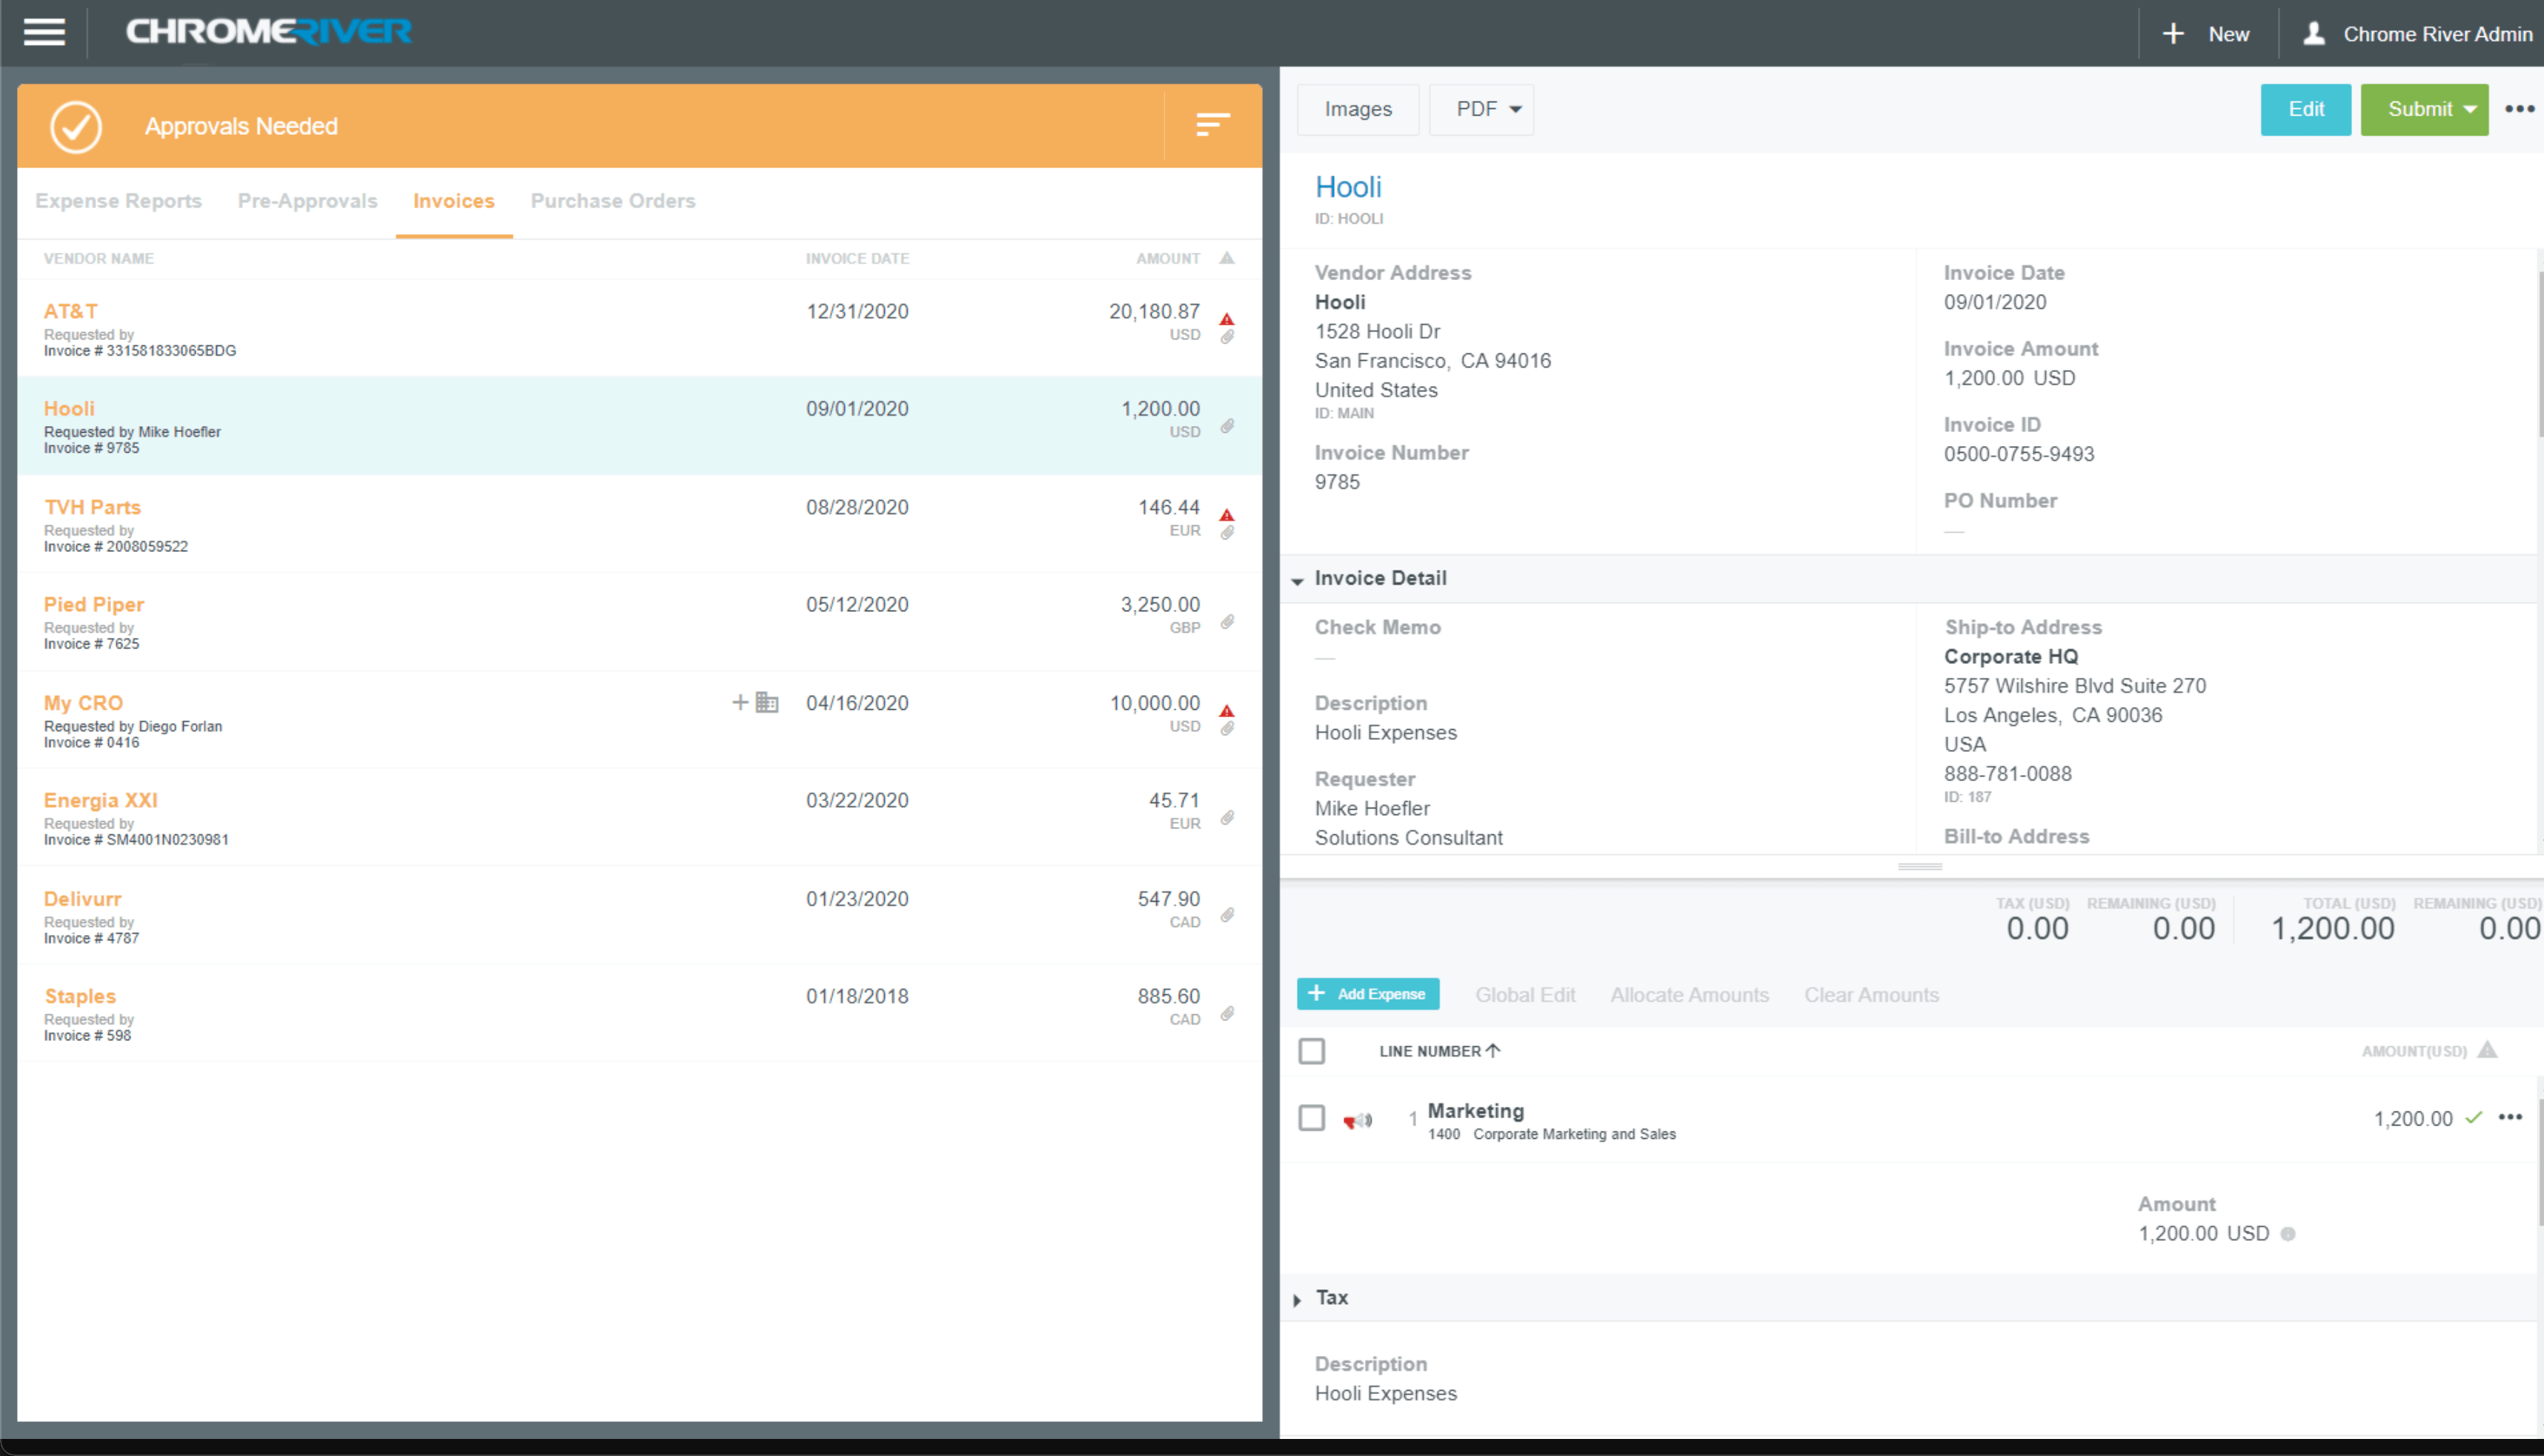Click the paperclip on TVH Parts row

1227,533
